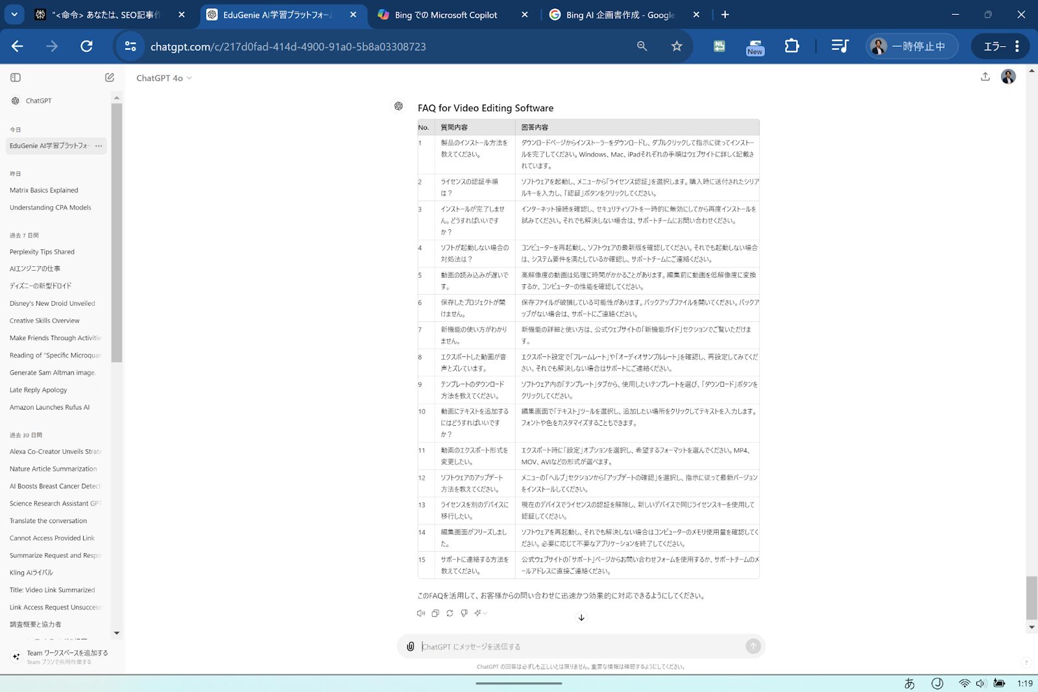
Task: Copy the FAQ response with the copy icon
Action: (x=435, y=613)
